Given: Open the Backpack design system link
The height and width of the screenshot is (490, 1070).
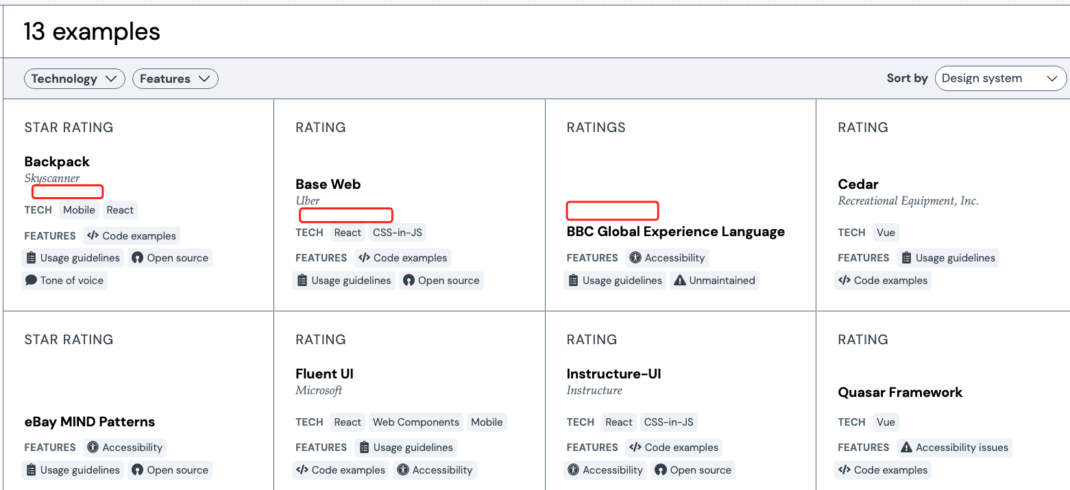Looking at the screenshot, I should (x=57, y=162).
